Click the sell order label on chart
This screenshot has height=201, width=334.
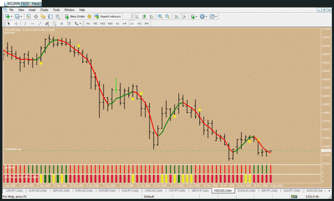click(13, 150)
